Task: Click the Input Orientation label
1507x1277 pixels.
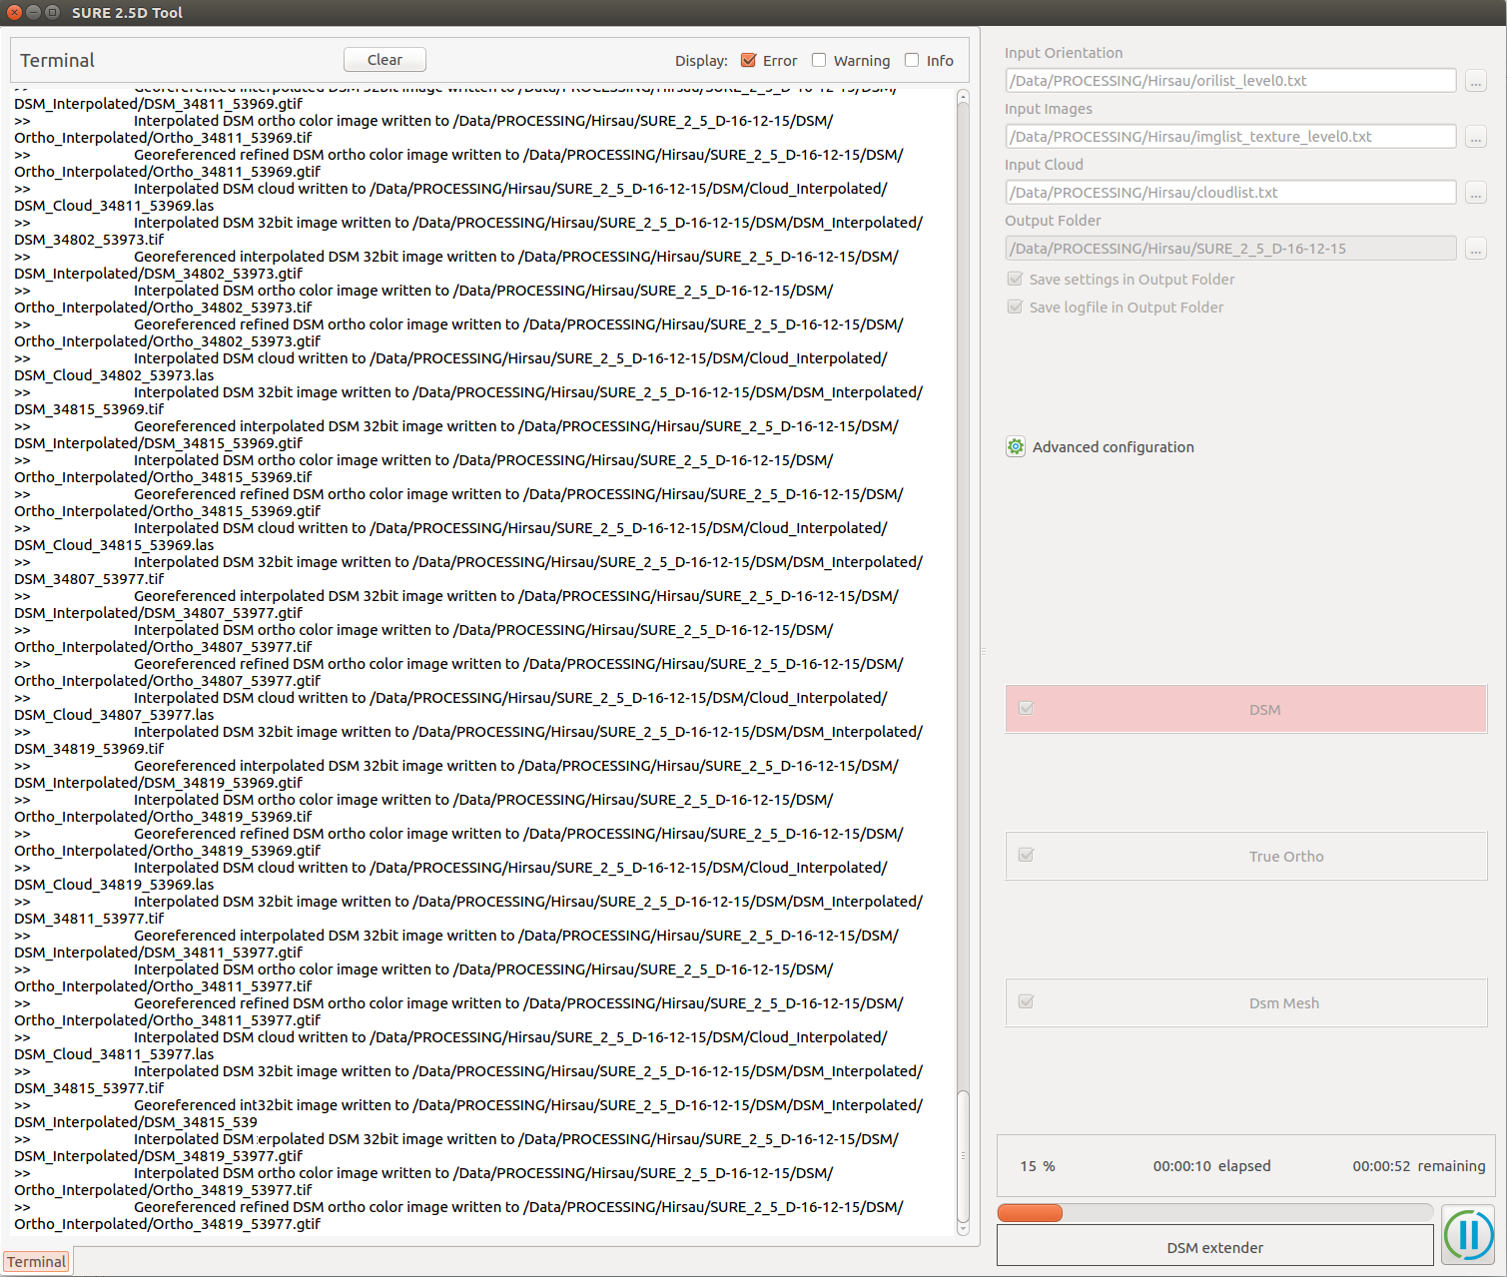Action: (x=1064, y=53)
